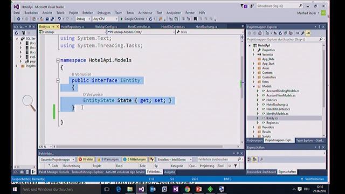
Task: Click Show All Files icon in Projektmappen-Explorer
Action: click(291, 33)
